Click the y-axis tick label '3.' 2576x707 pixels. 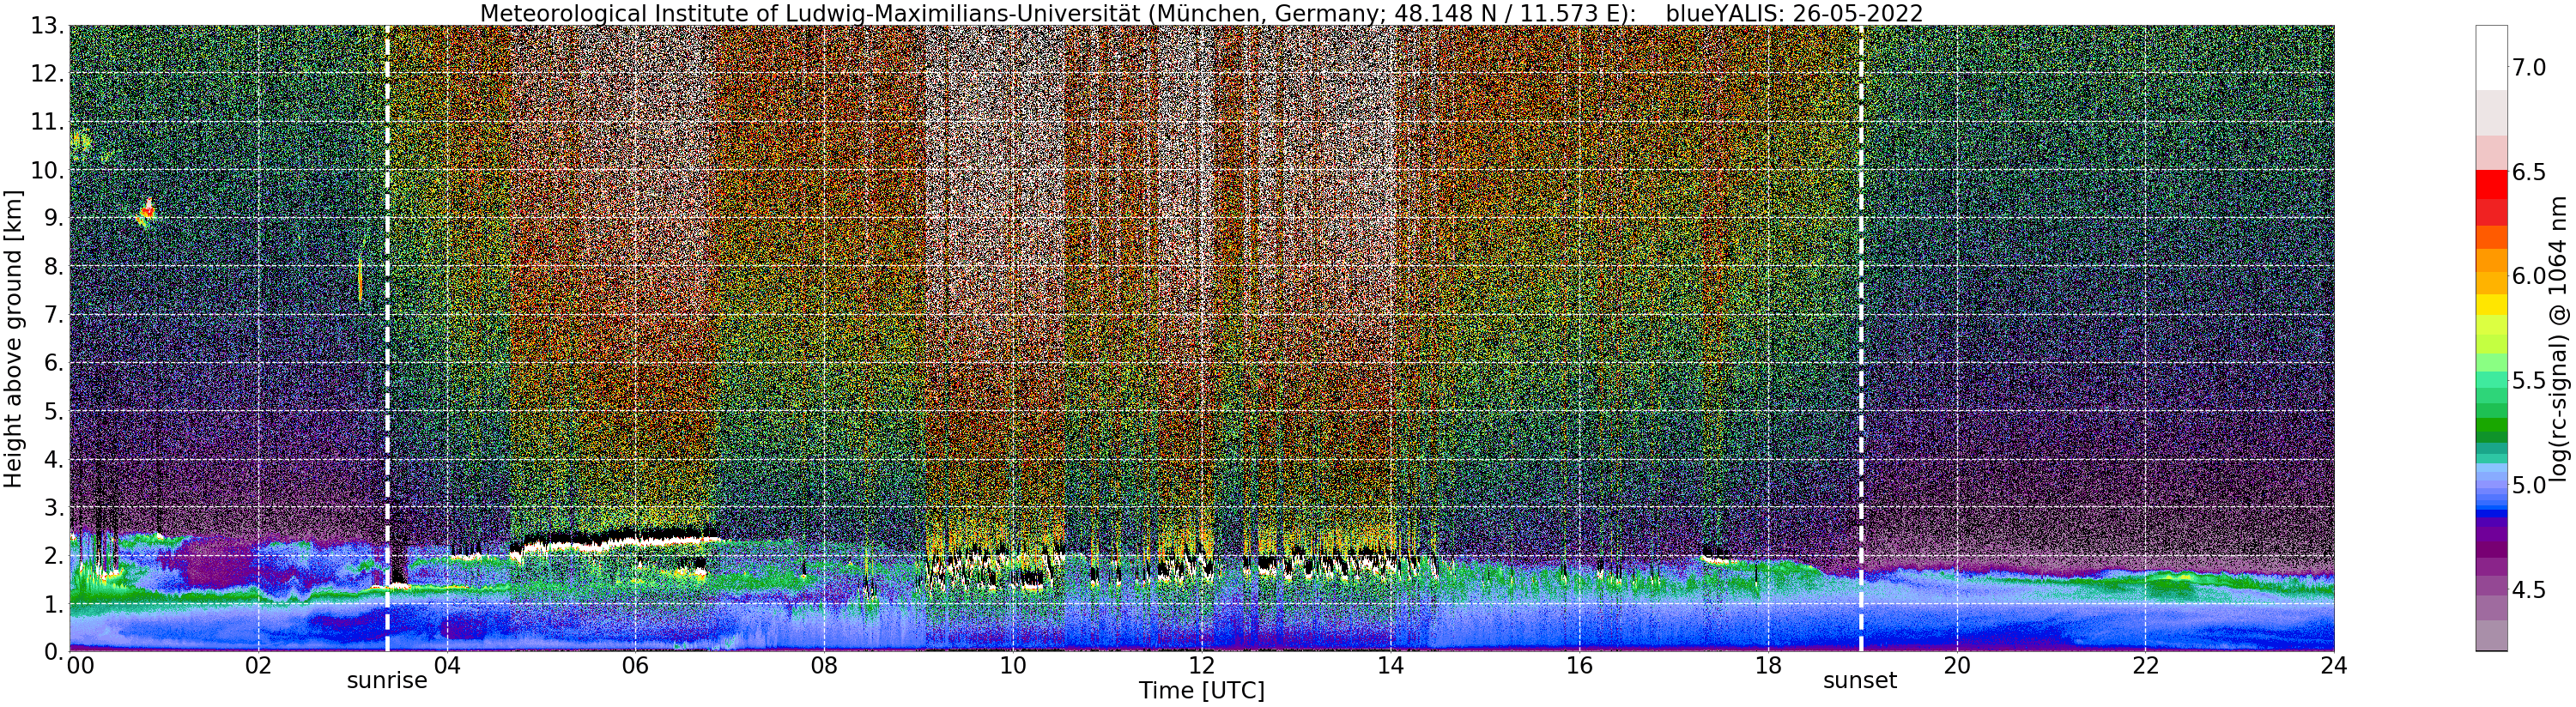pyautogui.click(x=53, y=507)
